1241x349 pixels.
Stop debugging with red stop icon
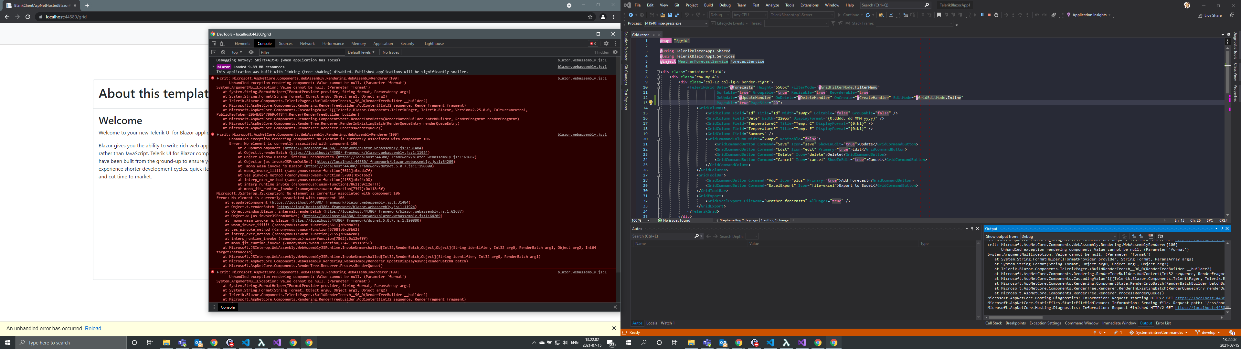click(989, 15)
